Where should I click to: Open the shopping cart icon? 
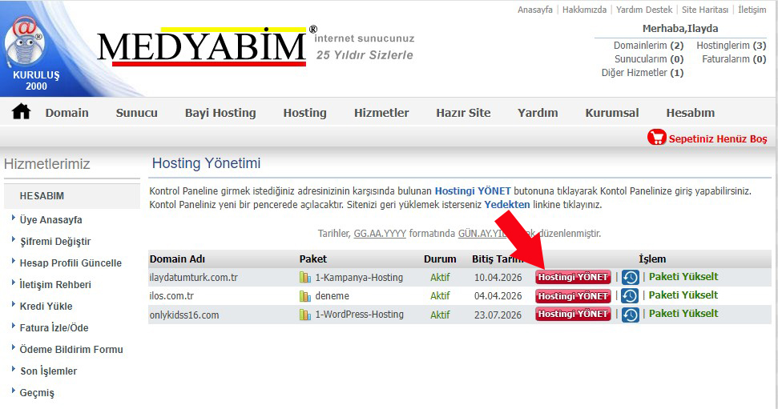click(656, 138)
